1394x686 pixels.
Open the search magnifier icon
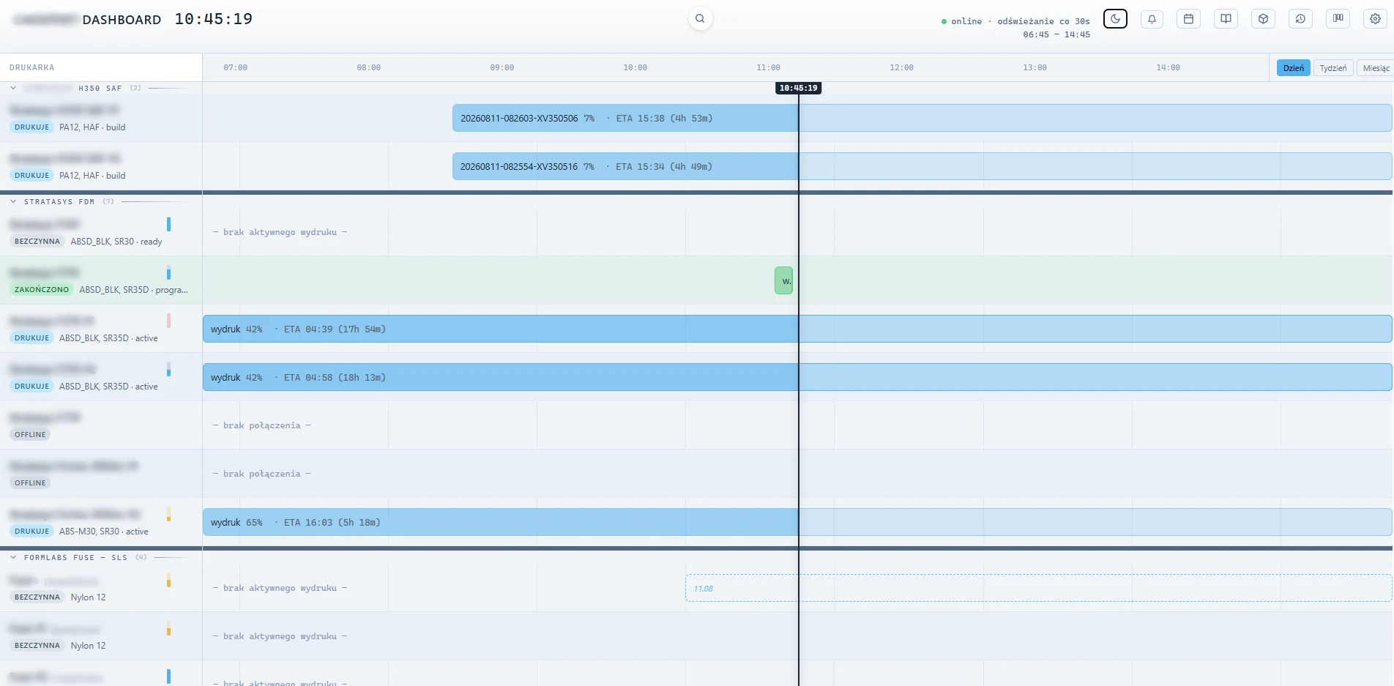point(700,18)
